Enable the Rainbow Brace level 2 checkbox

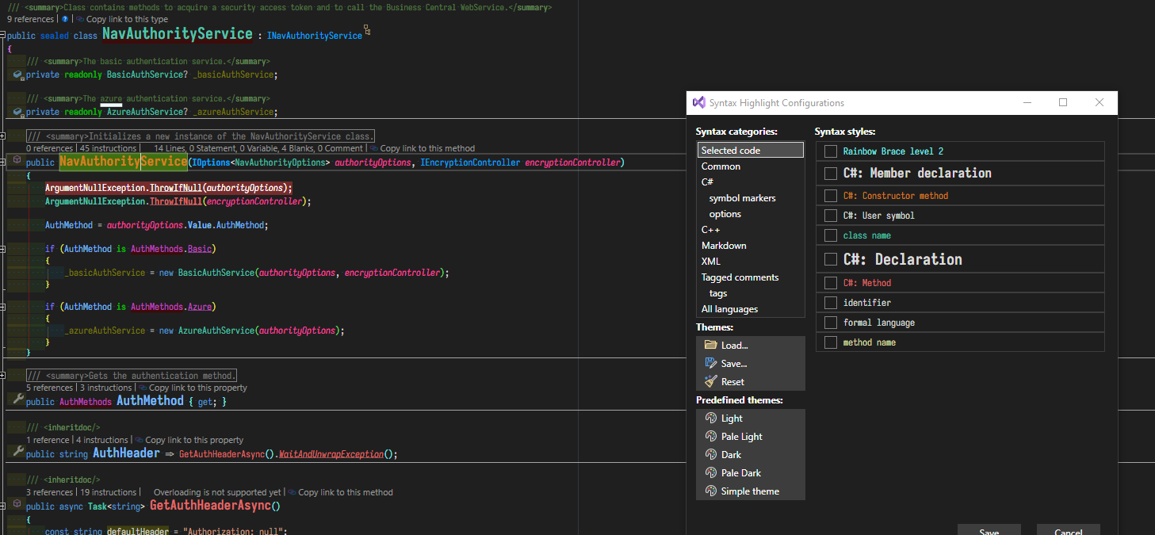830,151
